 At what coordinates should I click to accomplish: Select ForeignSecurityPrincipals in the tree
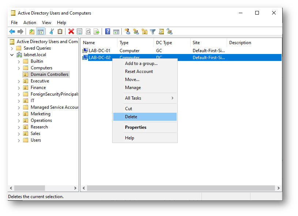click(54, 94)
